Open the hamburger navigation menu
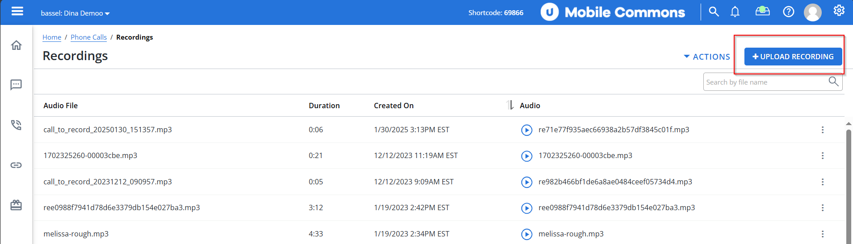This screenshot has width=853, height=244. tap(17, 11)
